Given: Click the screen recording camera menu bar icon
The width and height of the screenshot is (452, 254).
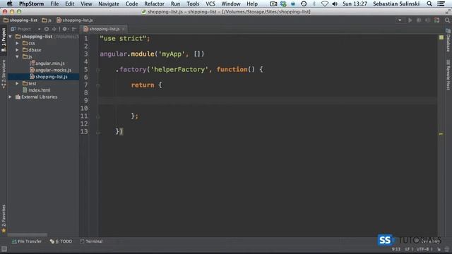Looking at the screenshot, I should tap(273, 4).
